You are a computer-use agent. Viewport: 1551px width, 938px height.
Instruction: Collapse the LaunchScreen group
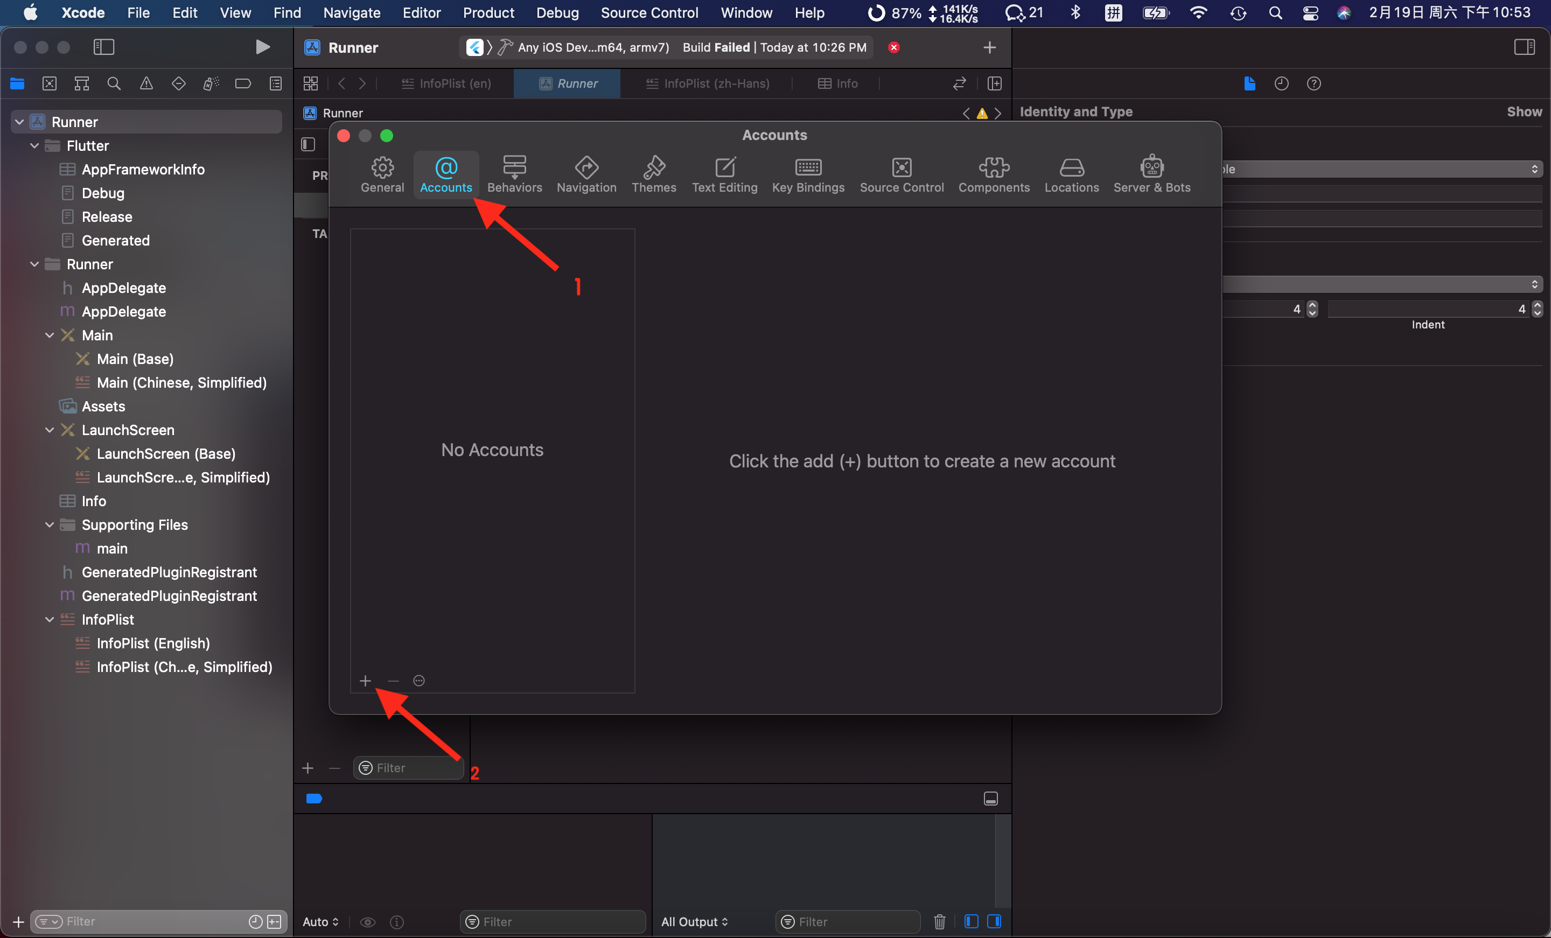point(50,430)
